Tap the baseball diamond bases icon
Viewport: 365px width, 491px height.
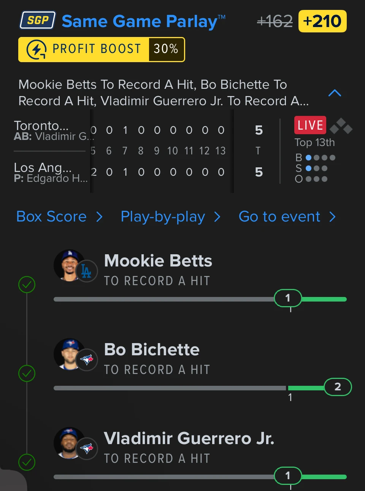[341, 126]
